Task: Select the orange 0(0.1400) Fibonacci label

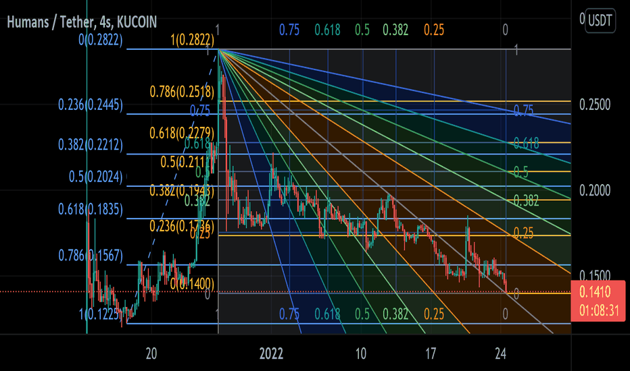Action: 192,283
